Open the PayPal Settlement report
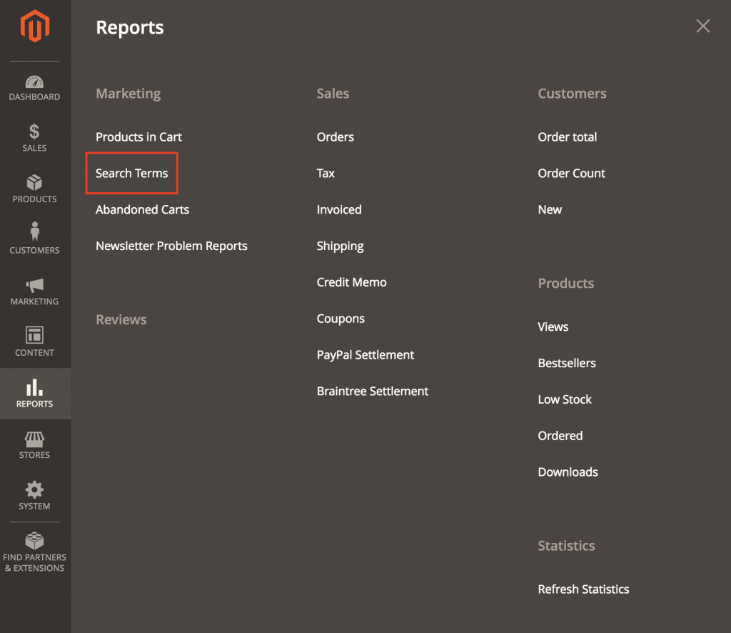Viewport: 731px width, 633px height. (x=365, y=355)
